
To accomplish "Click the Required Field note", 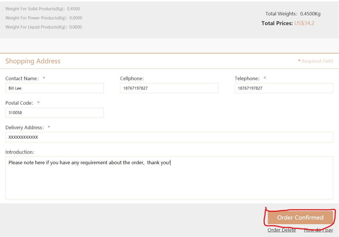I will [x=315, y=61].
